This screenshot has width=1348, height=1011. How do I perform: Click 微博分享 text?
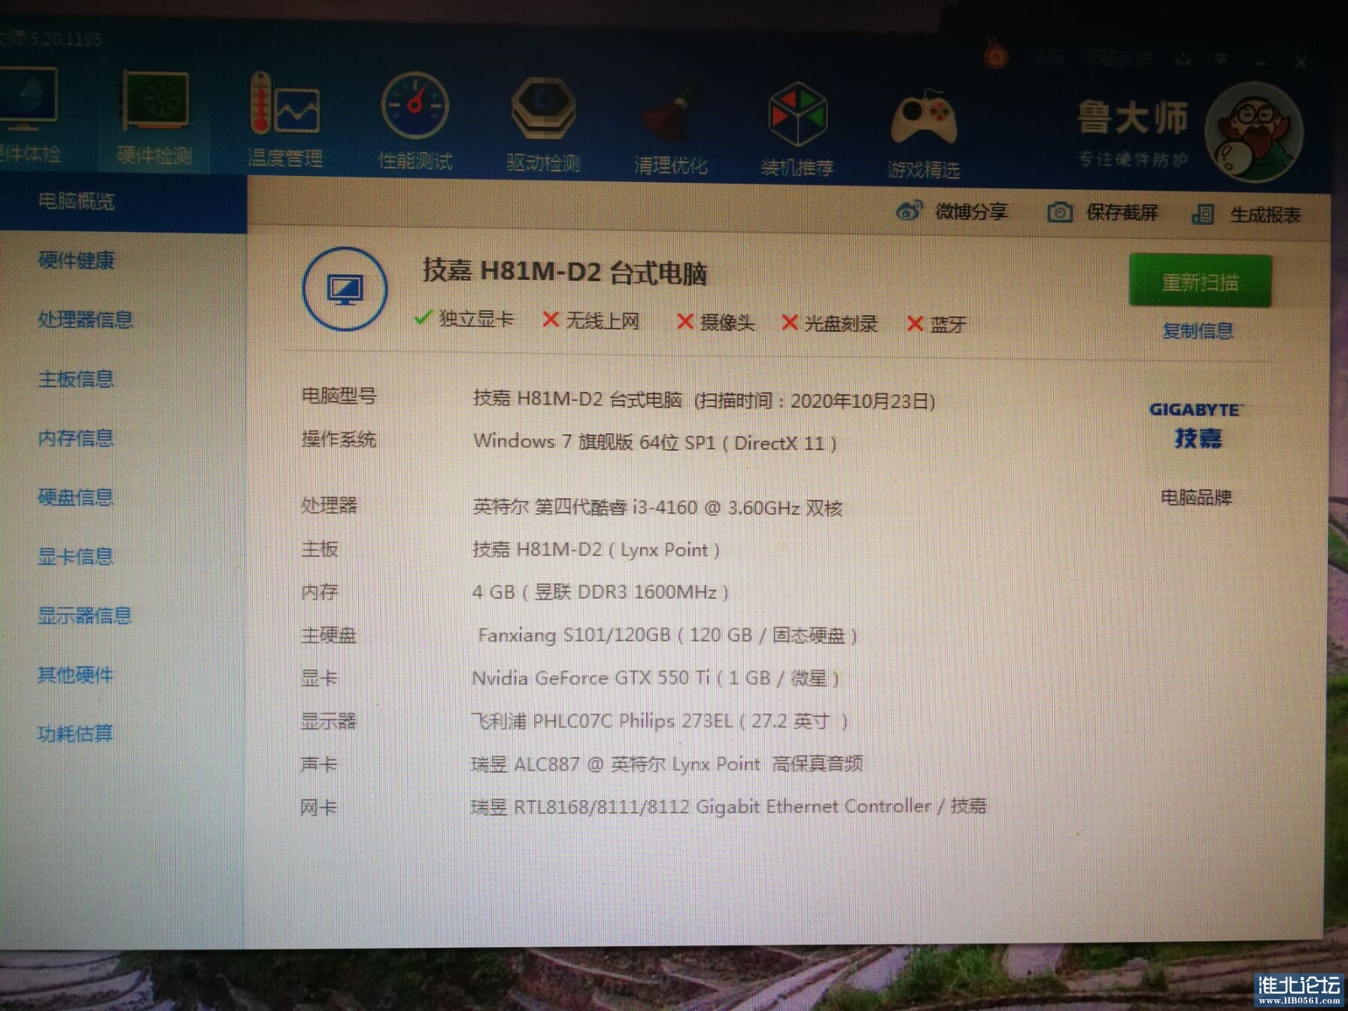[x=971, y=211]
